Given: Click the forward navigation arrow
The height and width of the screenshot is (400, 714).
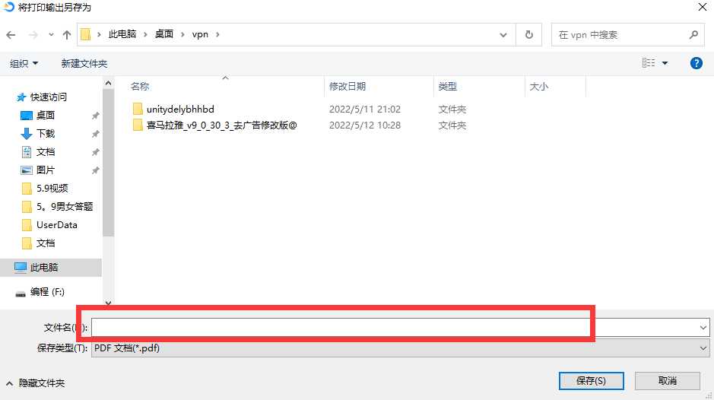Looking at the screenshot, I should click(33, 35).
